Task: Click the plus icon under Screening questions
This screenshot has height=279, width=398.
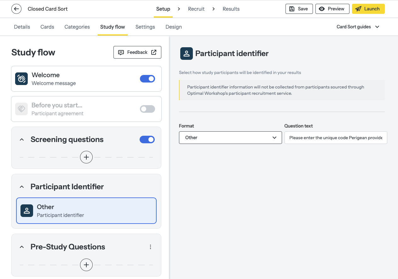Action: 86,157
